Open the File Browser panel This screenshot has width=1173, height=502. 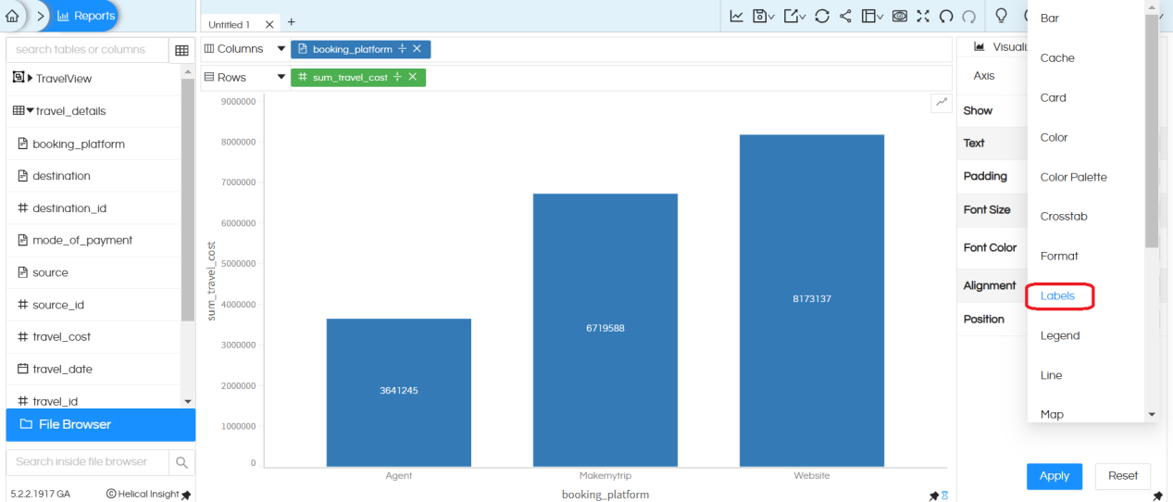101,424
